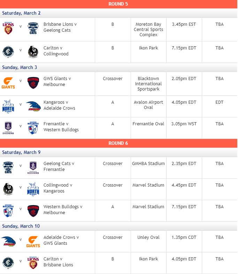Click Brisbane Lions logo in Carlton match Round 6

pyautogui.click(x=33, y=263)
